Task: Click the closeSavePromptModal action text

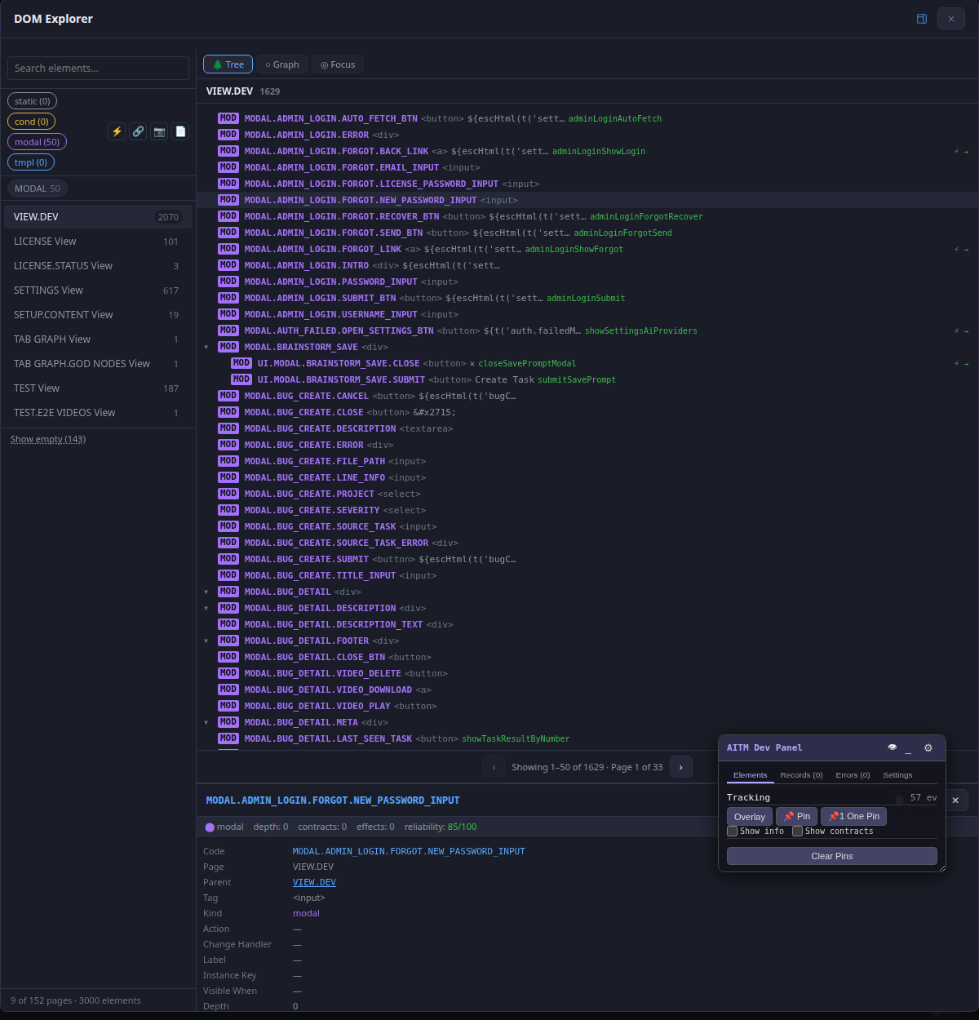Action: point(527,364)
